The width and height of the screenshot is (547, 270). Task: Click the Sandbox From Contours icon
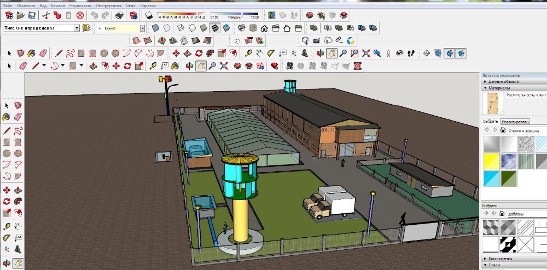click(136, 41)
